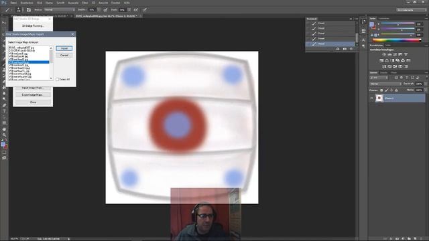This screenshot has width=429, height=241.
Task: Check the Select All checkbox
Action: (57, 79)
